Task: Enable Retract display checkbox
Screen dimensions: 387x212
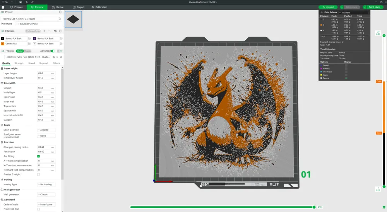Action: [x=346, y=68]
